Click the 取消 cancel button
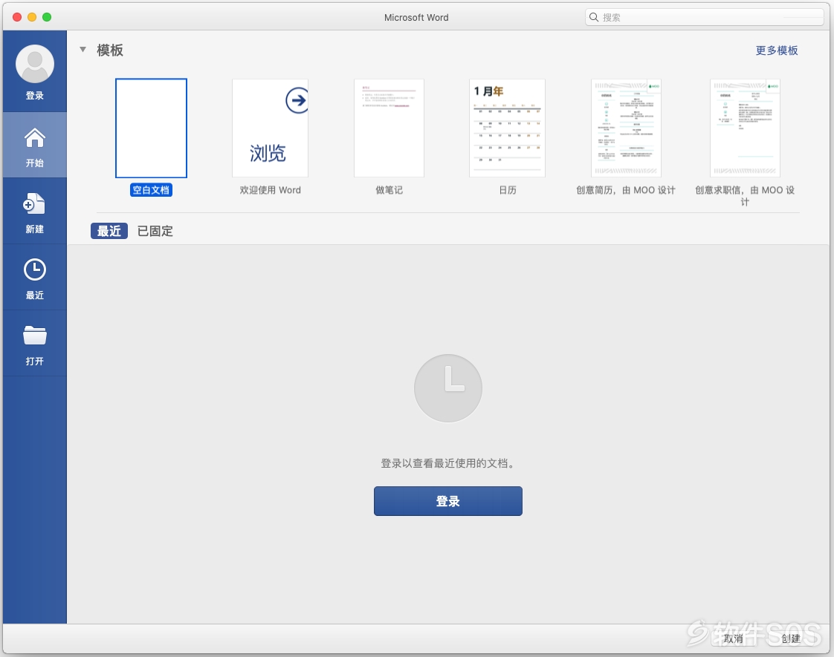 (x=733, y=638)
